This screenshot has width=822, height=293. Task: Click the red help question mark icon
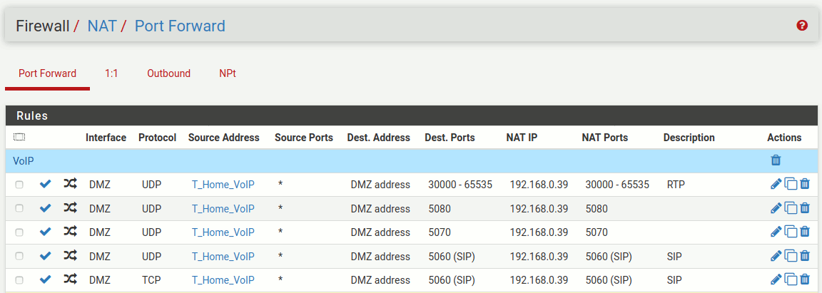pos(802,26)
